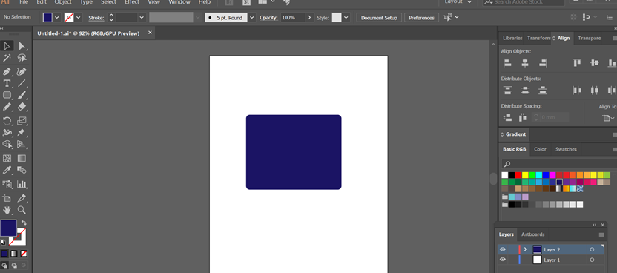Screen dimensions: 617x273
Task: Select the Rounded Rectangle tool
Action: coord(7,95)
